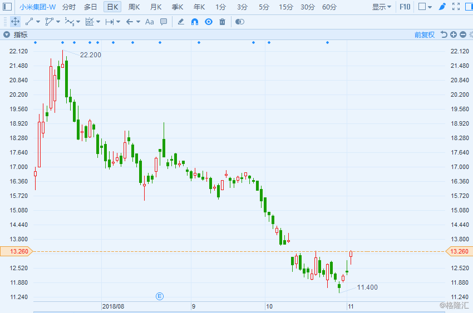
Task: Switch to 多日 multi-day tab
Action: [91, 7]
